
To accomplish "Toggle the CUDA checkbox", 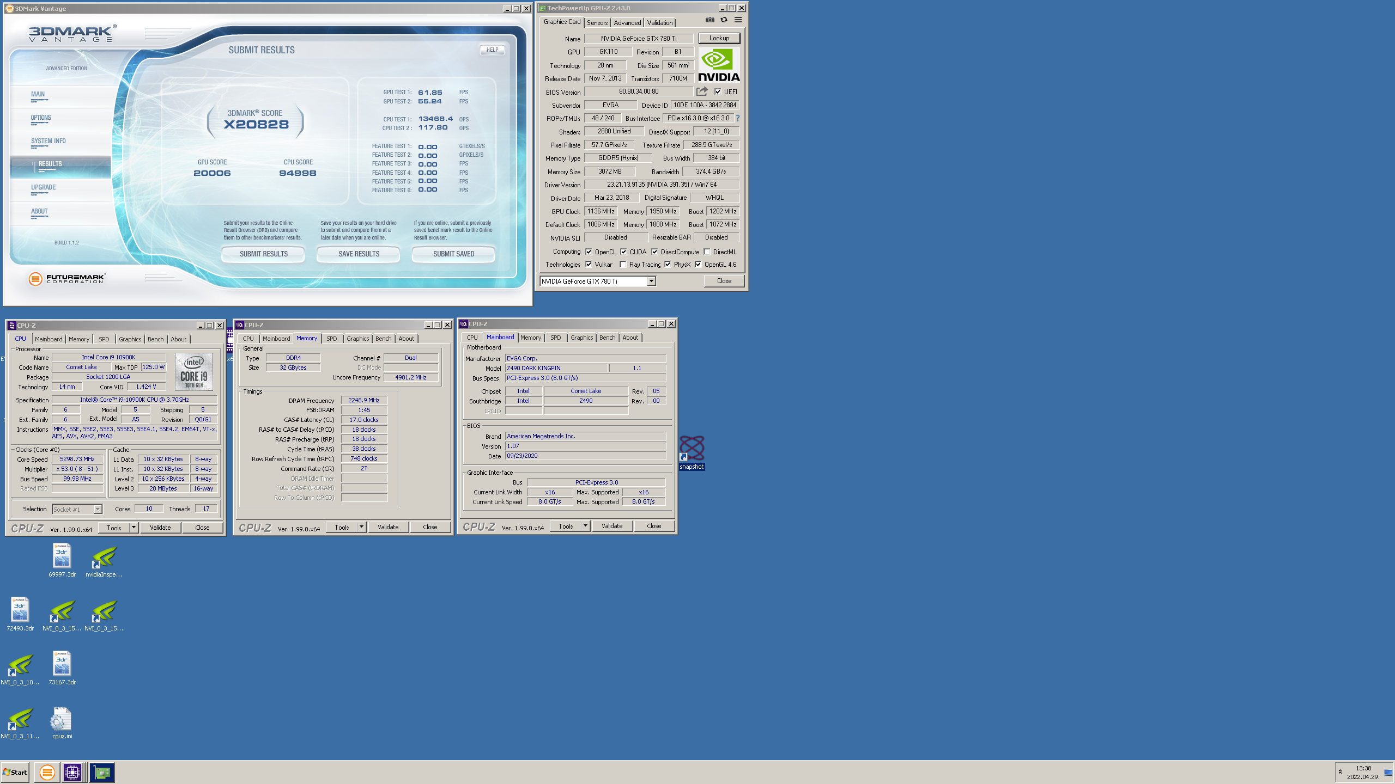I will pyautogui.click(x=623, y=252).
